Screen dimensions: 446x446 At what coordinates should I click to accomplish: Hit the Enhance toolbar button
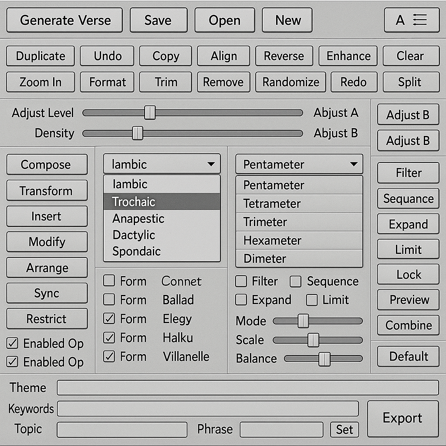(348, 56)
